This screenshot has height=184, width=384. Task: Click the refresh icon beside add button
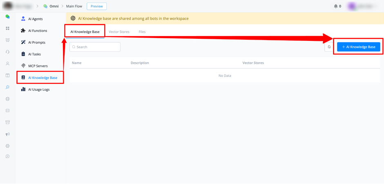point(329,47)
